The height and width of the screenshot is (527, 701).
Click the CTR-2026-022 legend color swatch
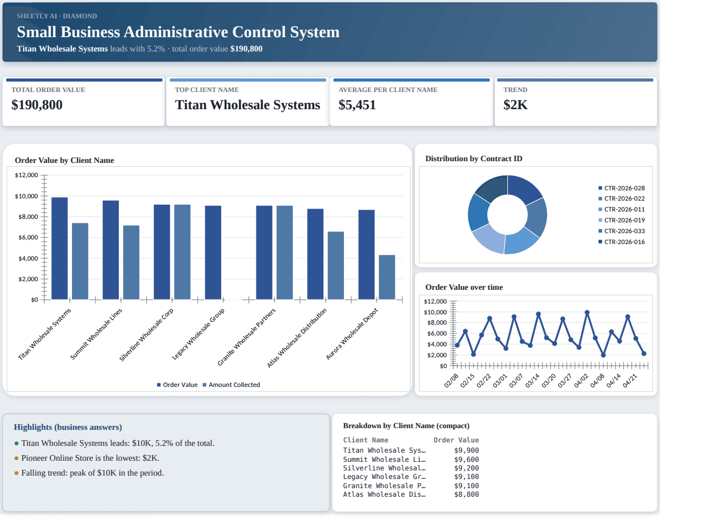pos(600,199)
